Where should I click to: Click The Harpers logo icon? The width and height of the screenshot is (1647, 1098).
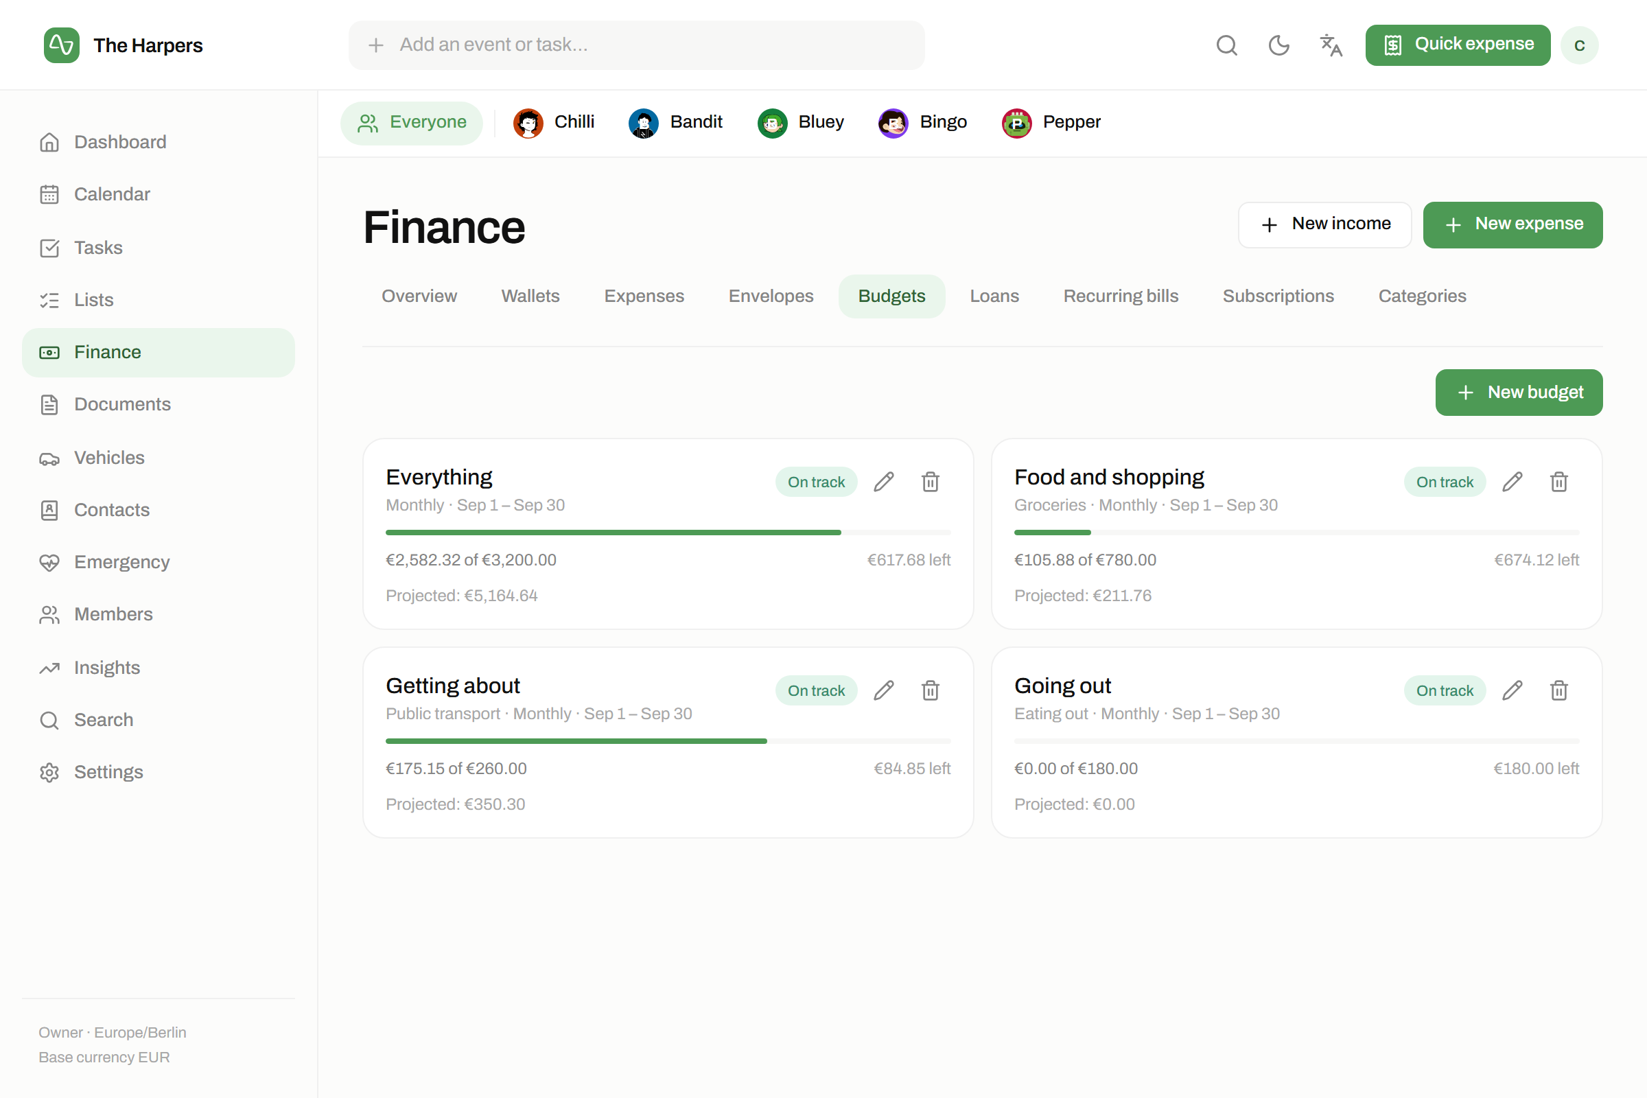62,45
